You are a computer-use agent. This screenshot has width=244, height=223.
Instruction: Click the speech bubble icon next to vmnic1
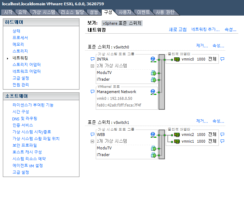click(222, 141)
